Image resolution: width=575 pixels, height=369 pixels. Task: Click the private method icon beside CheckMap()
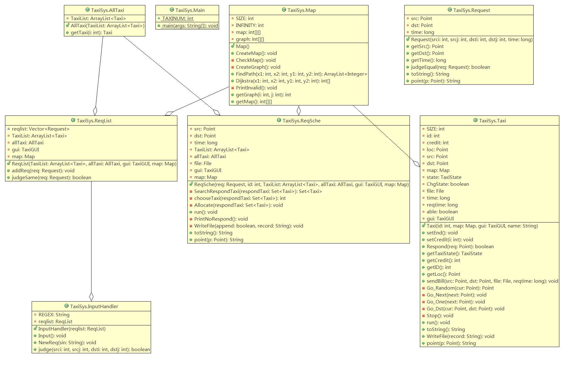(x=233, y=60)
